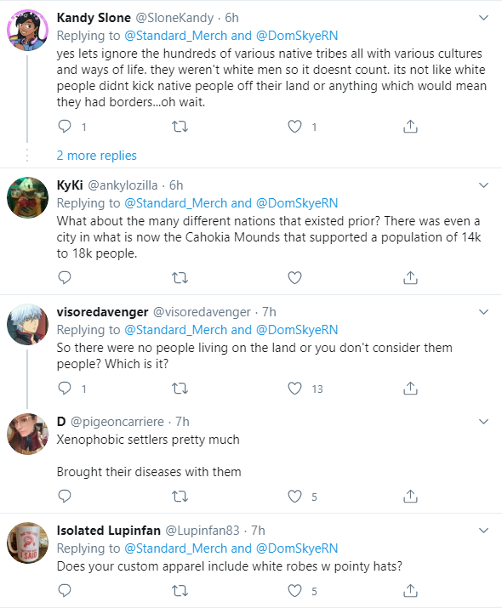Visit @pigeoncarriere's profile via handle
This screenshot has height=608, width=502.
tap(117, 422)
